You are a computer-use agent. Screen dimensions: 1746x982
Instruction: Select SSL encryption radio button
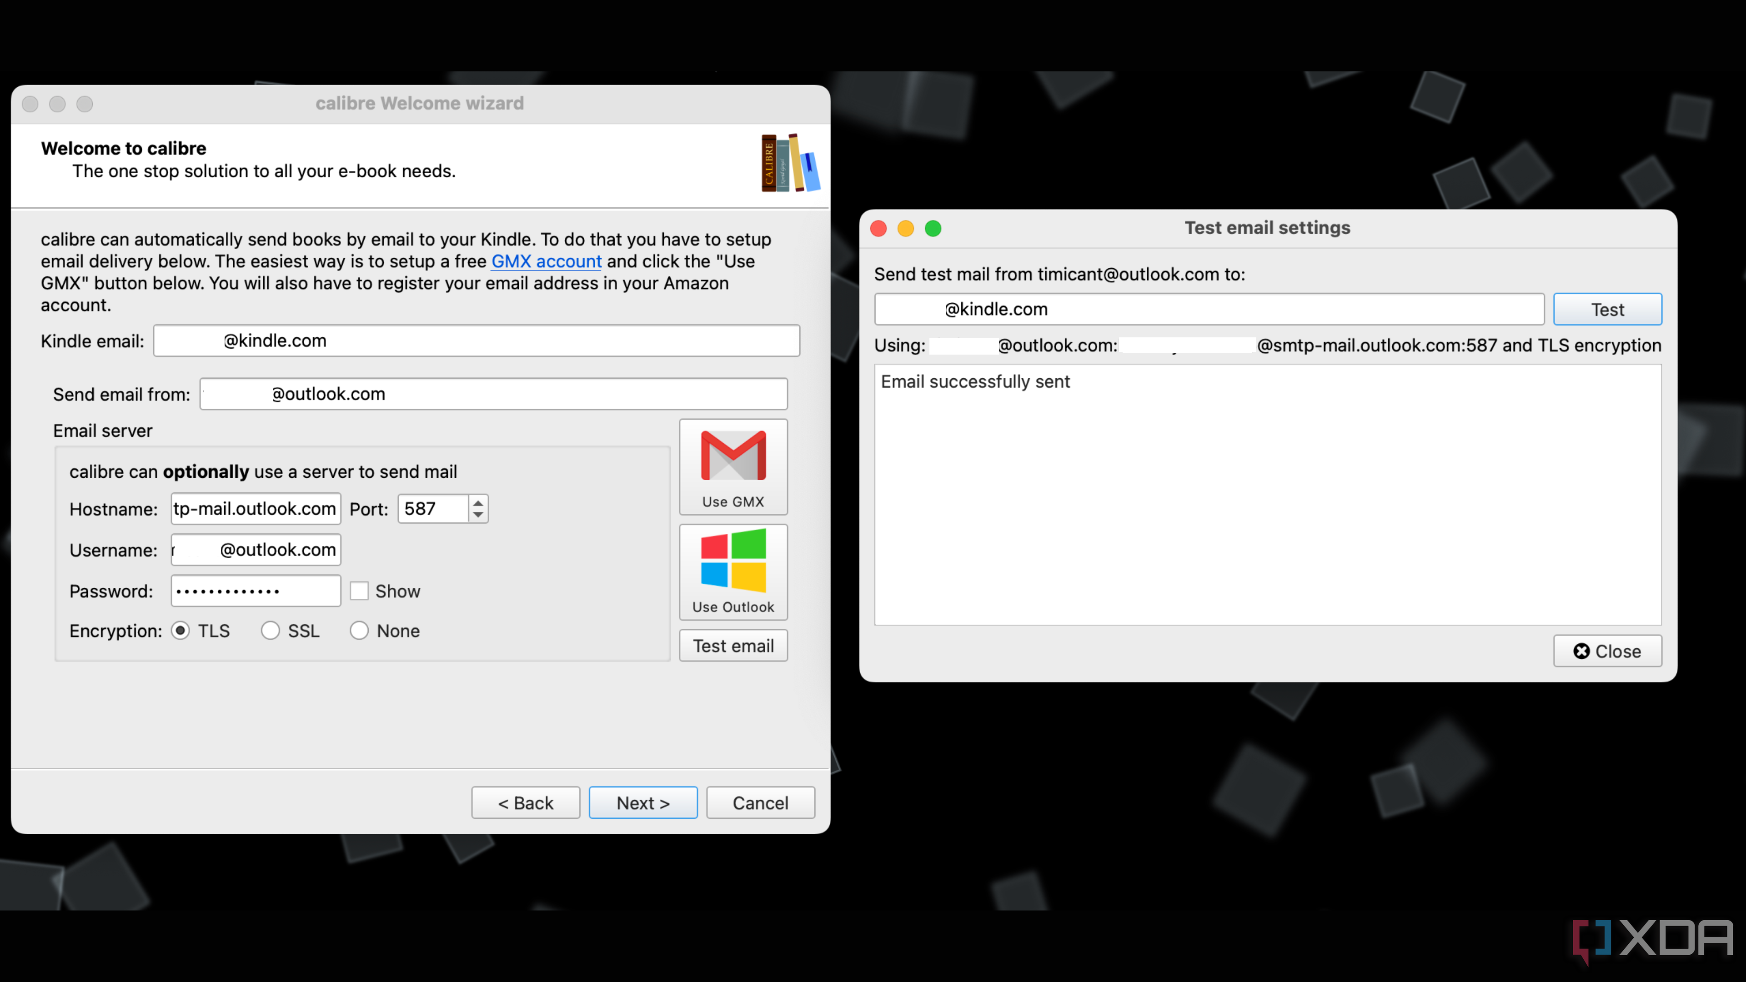coord(271,631)
